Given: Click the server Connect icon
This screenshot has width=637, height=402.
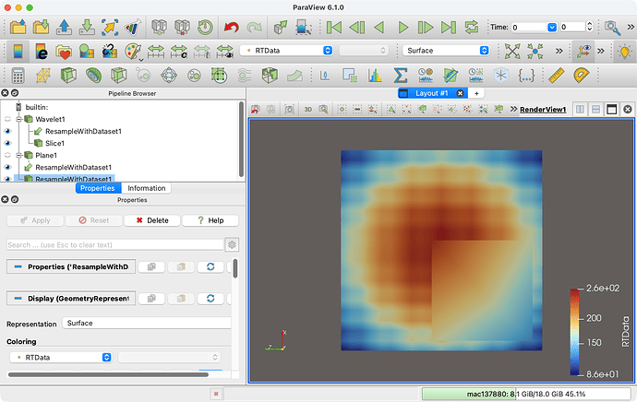Looking at the screenshot, I should [159, 27].
